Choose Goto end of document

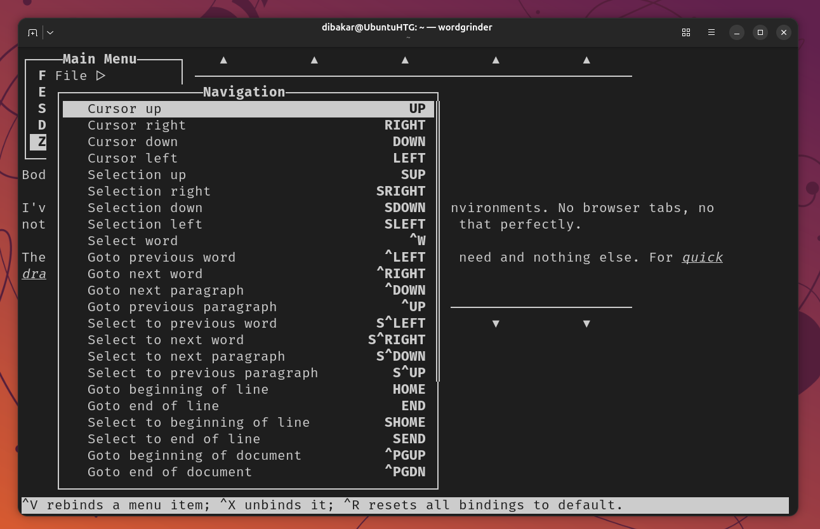pyautogui.click(x=248, y=472)
